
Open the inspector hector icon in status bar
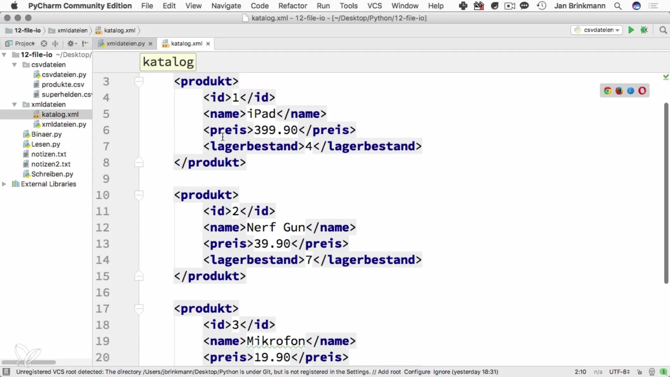pyautogui.click(x=652, y=372)
